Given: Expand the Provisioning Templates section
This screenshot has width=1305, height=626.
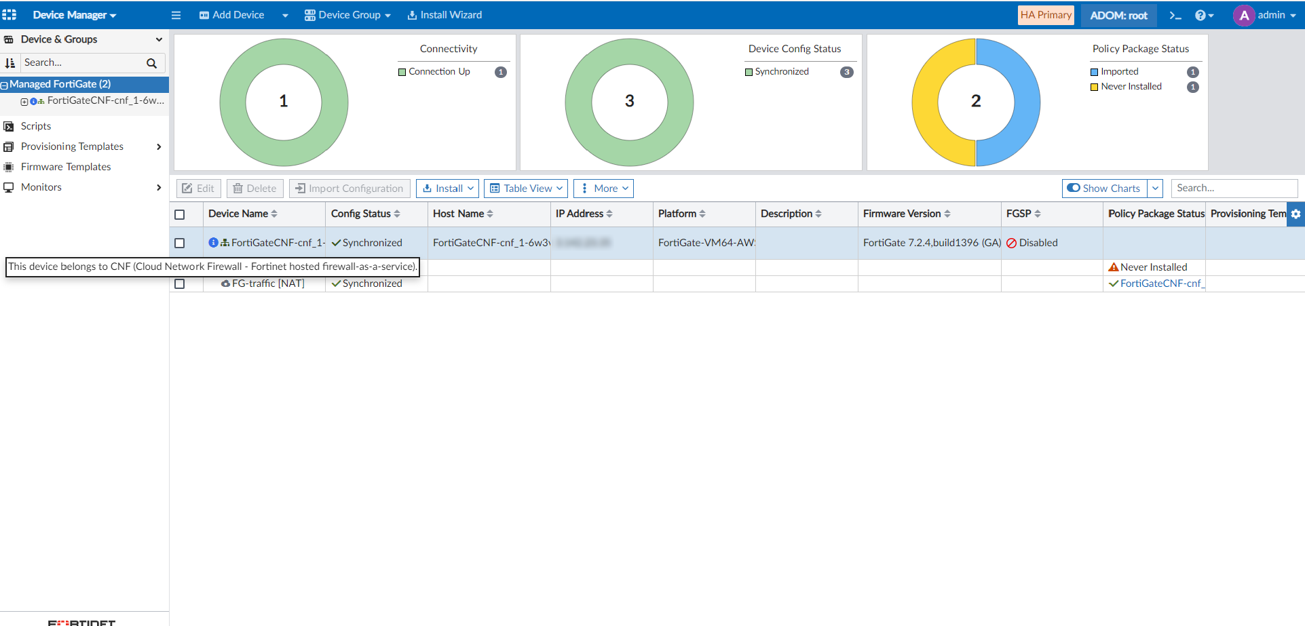Looking at the screenshot, I should tap(72, 146).
